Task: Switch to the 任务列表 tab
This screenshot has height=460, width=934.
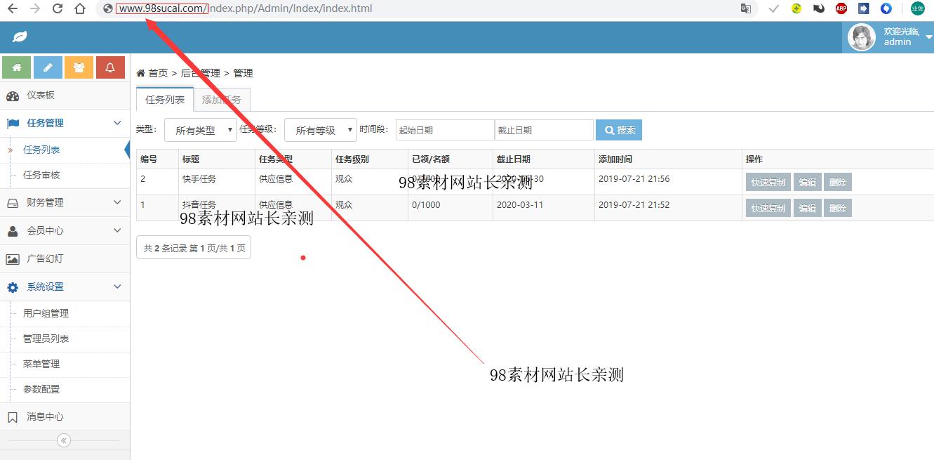Action: 164,99
